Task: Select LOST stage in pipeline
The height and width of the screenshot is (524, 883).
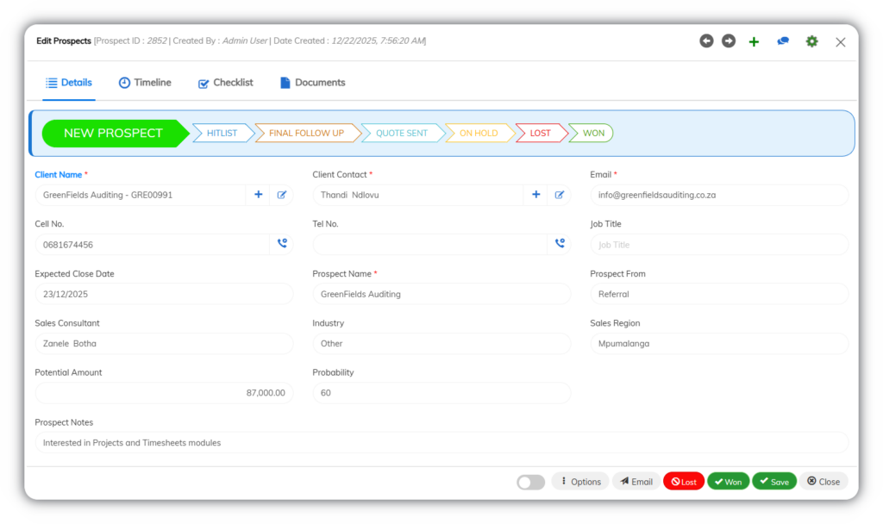Action: pyautogui.click(x=540, y=134)
